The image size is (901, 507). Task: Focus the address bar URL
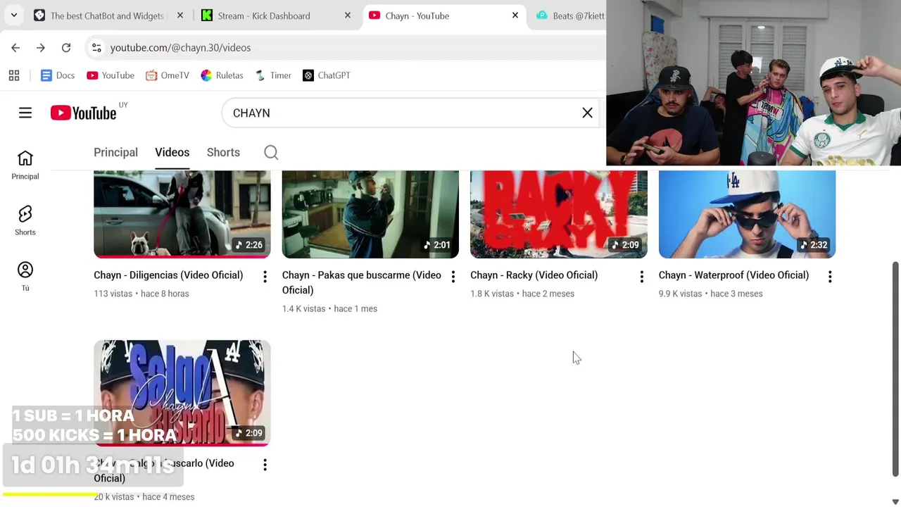(180, 47)
